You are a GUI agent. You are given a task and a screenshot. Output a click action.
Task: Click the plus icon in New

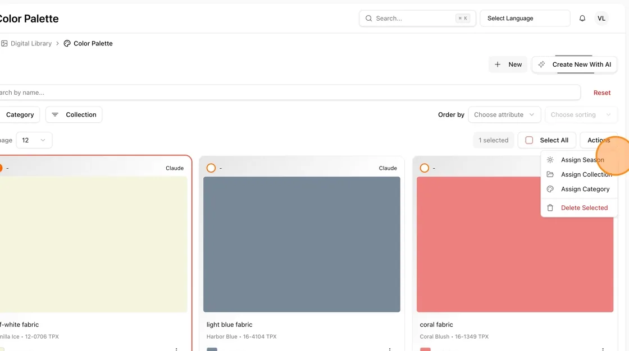(x=498, y=64)
